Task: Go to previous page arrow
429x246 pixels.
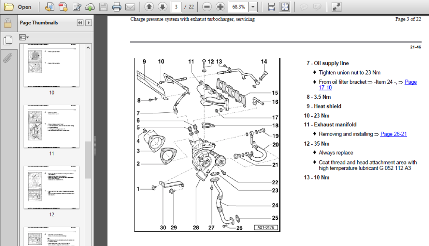Action: 149,7
